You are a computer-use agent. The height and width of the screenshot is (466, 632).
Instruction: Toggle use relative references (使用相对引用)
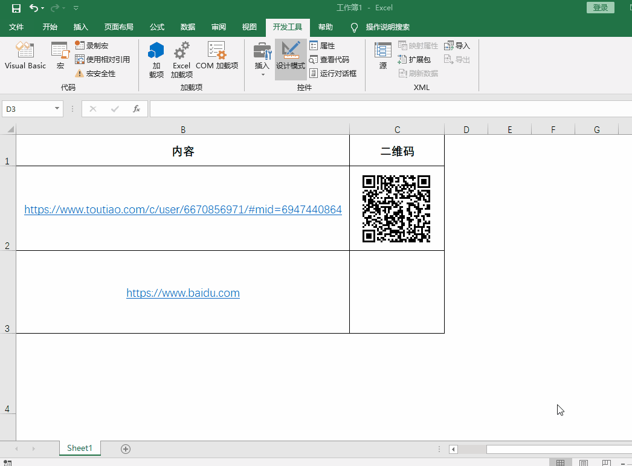point(102,60)
